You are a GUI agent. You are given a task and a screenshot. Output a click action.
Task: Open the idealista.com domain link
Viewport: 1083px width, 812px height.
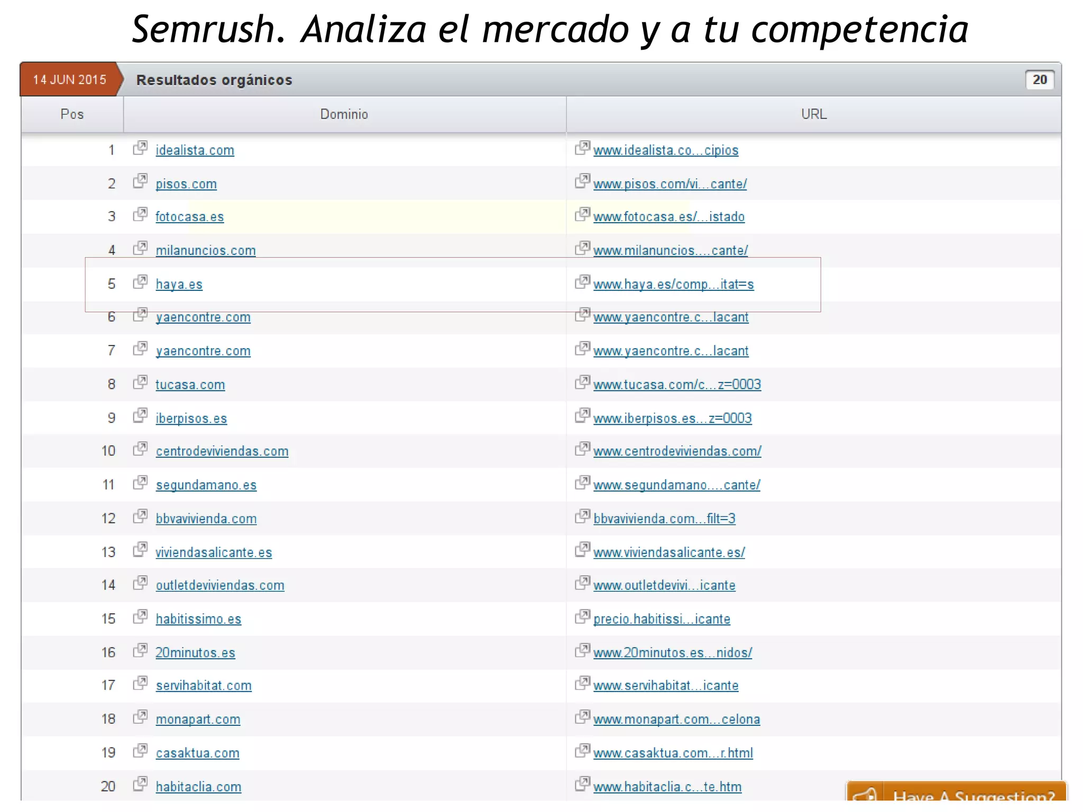[195, 150]
